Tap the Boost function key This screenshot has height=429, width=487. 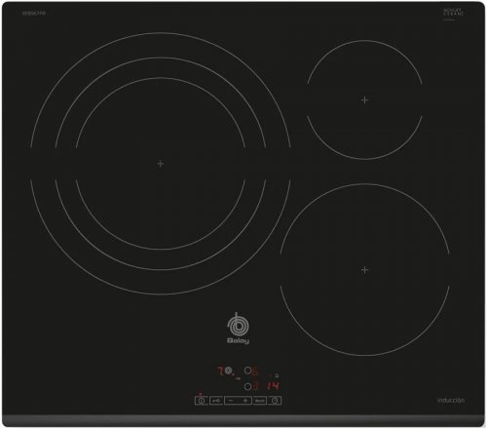coord(260,401)
